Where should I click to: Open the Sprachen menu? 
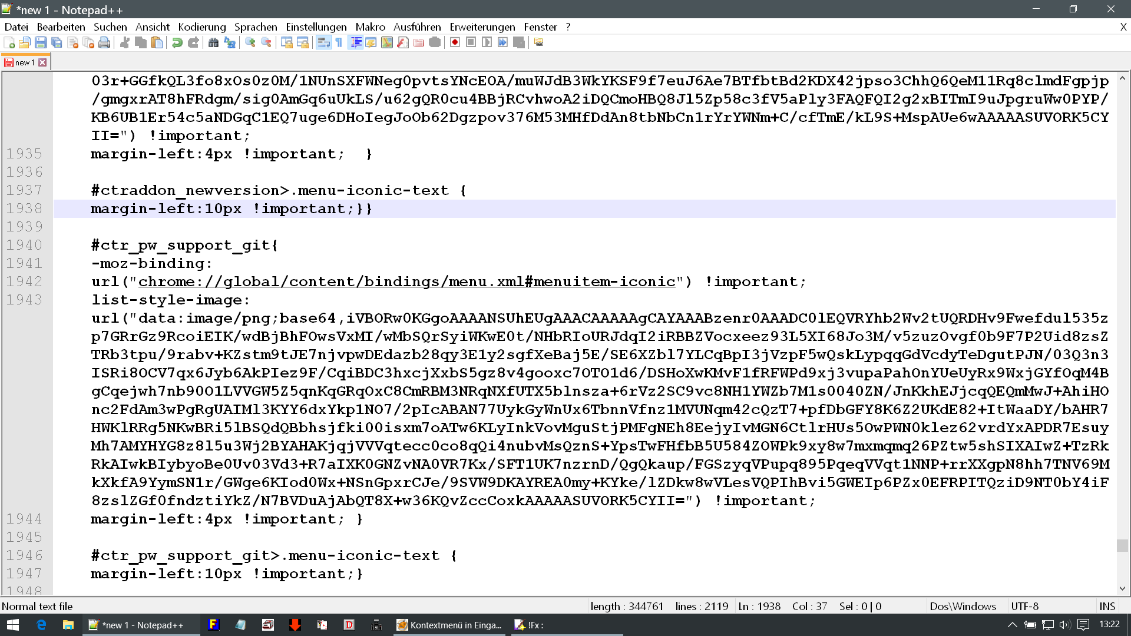pyautogui.click(x=256, y=27)
